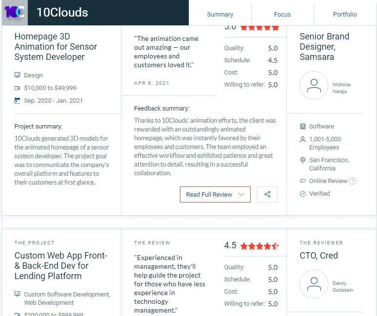This screenshot has height=316, width=377.
Task: Click the employees person icon
Action: coord(303,139)
